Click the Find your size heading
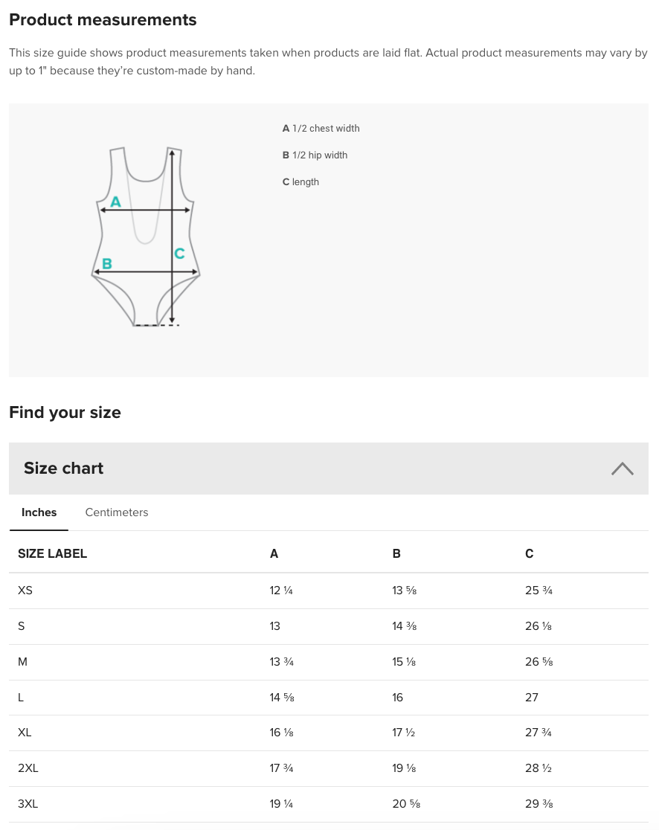The image size is (659, 830). pyautogui.click(x=65, y=413)
